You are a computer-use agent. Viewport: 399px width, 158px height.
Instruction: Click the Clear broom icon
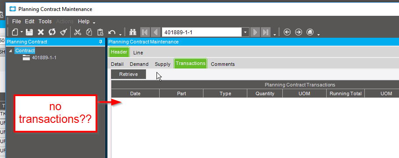64,32
